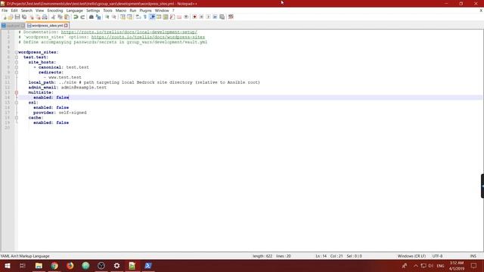The width and height of the screenshot is (484, 272).
Task: Click the New file toolbar icon
Action: (x=5, y=17)
